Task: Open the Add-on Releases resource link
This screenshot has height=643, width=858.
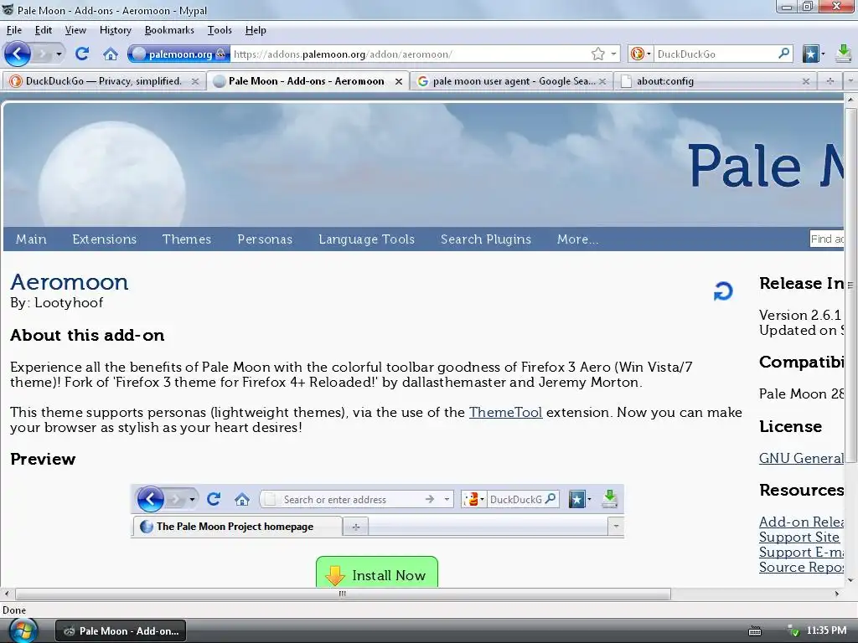Action: click(x=801, y=522)
